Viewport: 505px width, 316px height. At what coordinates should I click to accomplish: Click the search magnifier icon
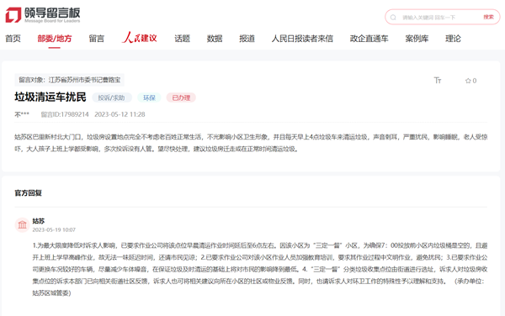click(393, 18)
